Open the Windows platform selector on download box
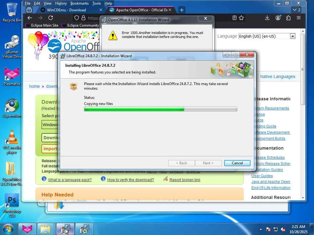Viewport: 314px width, 235px height. coord(50,125)
